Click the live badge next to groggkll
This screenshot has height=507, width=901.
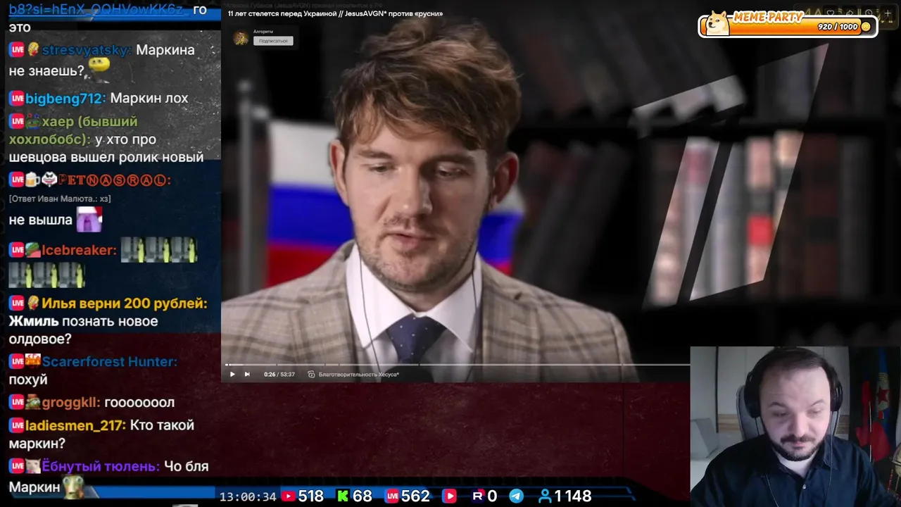[17, 402]
